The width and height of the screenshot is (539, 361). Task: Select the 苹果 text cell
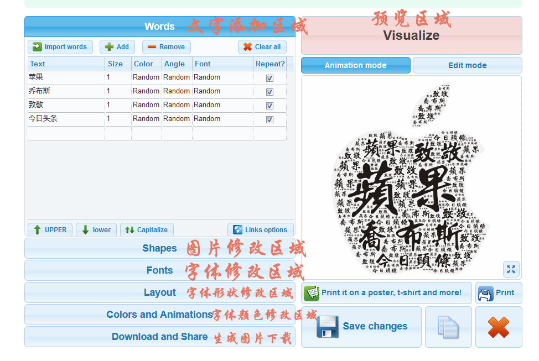(x=66, y=78)
